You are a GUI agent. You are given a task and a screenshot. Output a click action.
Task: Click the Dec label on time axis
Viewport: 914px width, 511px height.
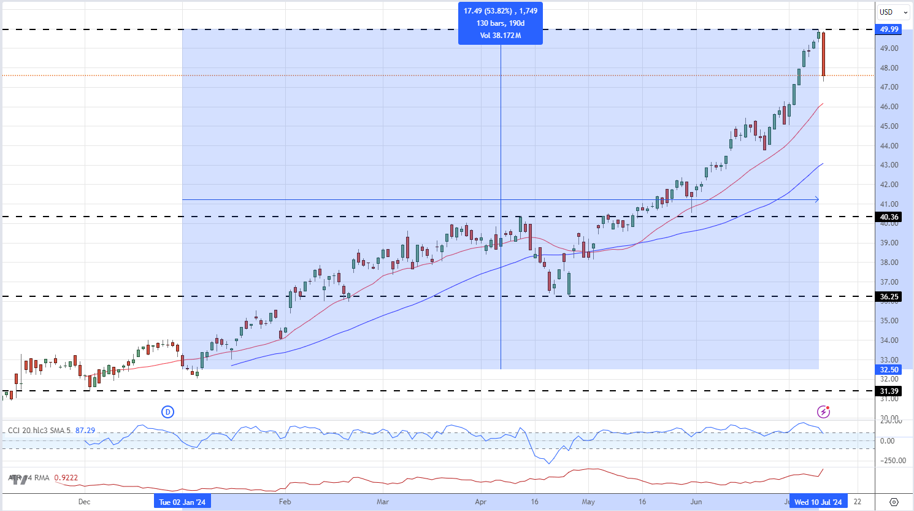pyautogui.click(x=85, y=502)
